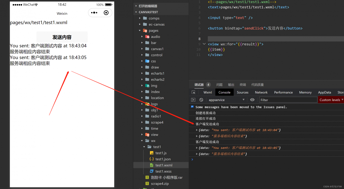The image size is (344, 189).
Task: Open test1.wxss file
Action: coord(161,171)
